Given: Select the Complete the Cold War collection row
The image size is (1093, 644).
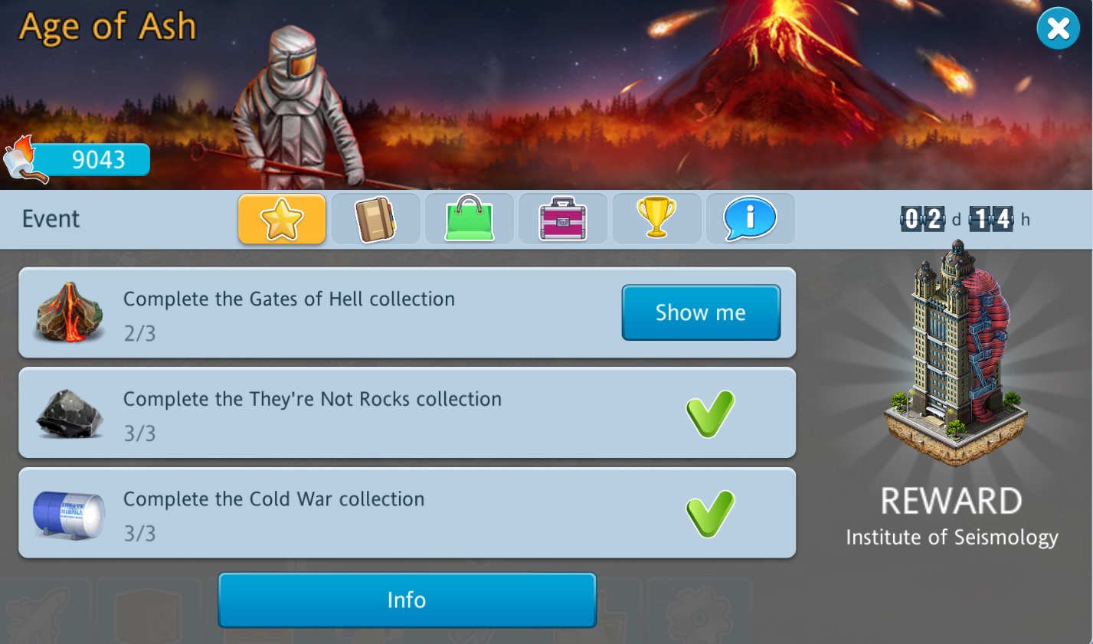Looking at the screenshot, I should pos(407,513).
